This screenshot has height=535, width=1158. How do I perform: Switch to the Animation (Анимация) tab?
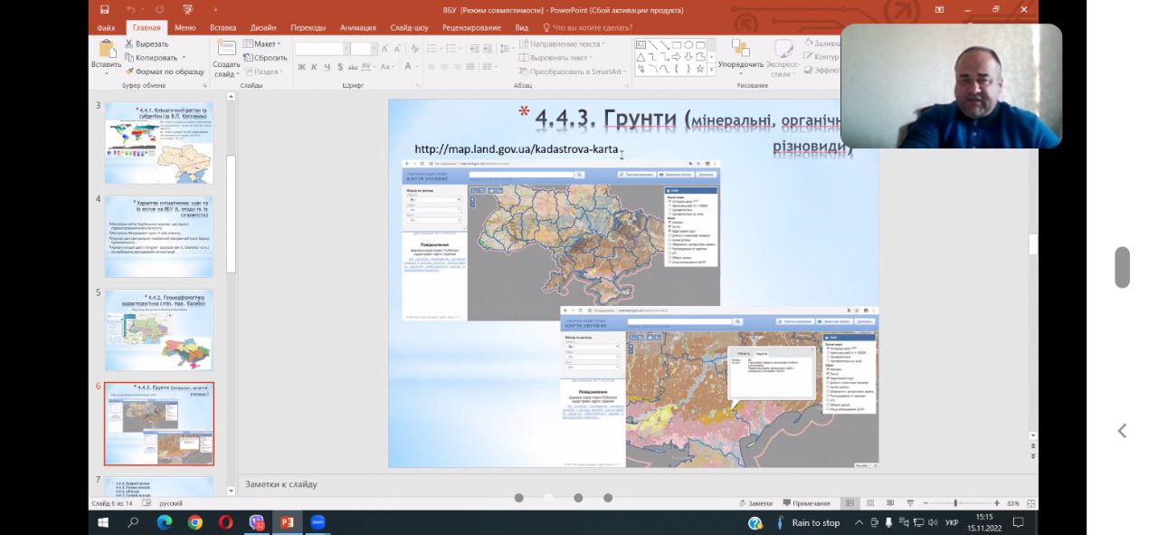pyautogui.click(x=357, y=27)
